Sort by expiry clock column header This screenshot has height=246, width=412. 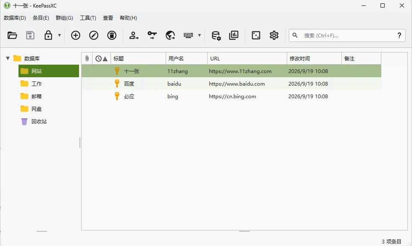point(101,58)
